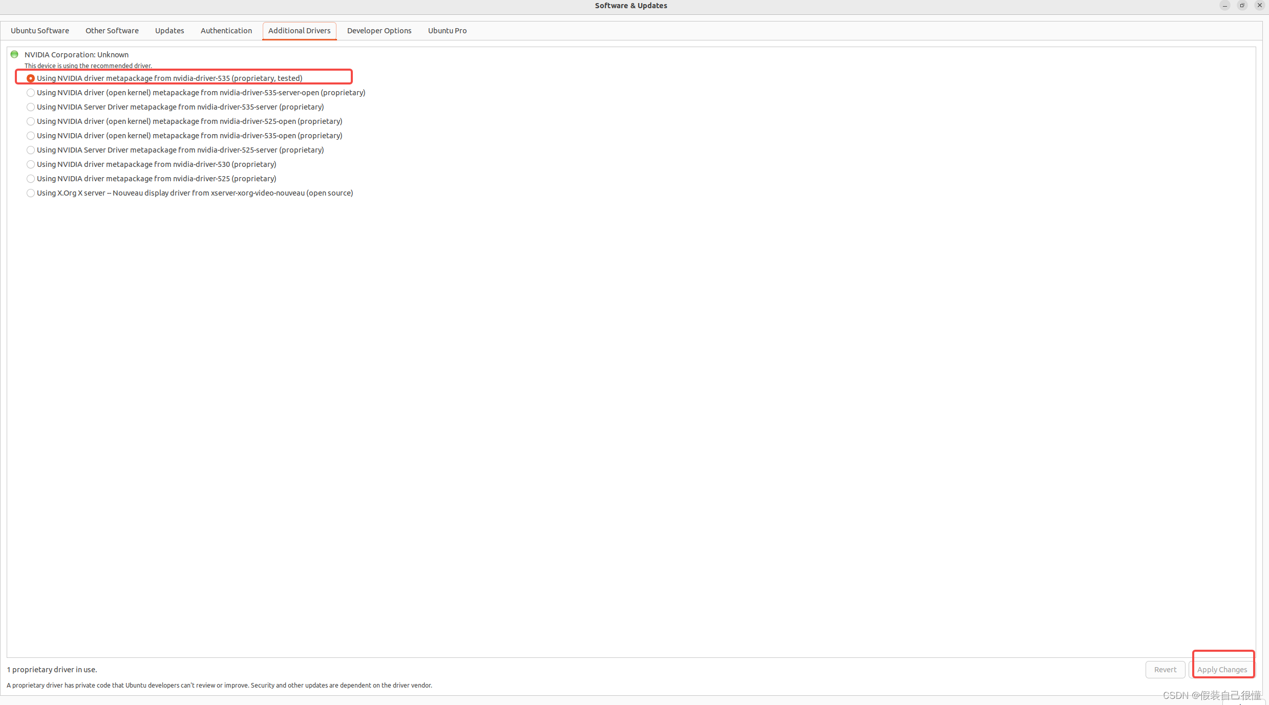Open the Ubuntu Software tab
This screenshot has width=1269, height=705.
point(40,31)
